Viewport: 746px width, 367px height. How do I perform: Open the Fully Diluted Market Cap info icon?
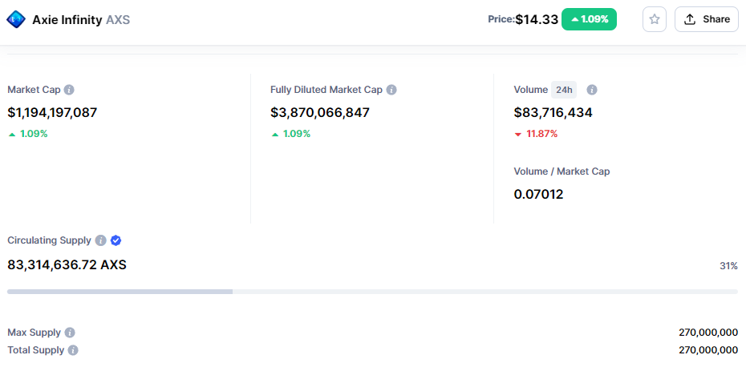[x=391, y=90]
